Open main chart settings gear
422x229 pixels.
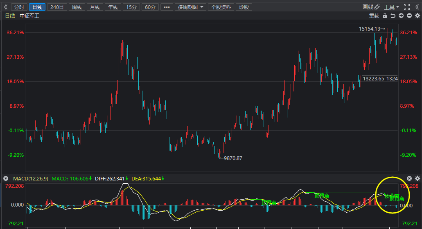(x=417, y=16)
